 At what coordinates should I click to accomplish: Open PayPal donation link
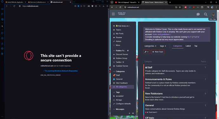coord(196,37)
